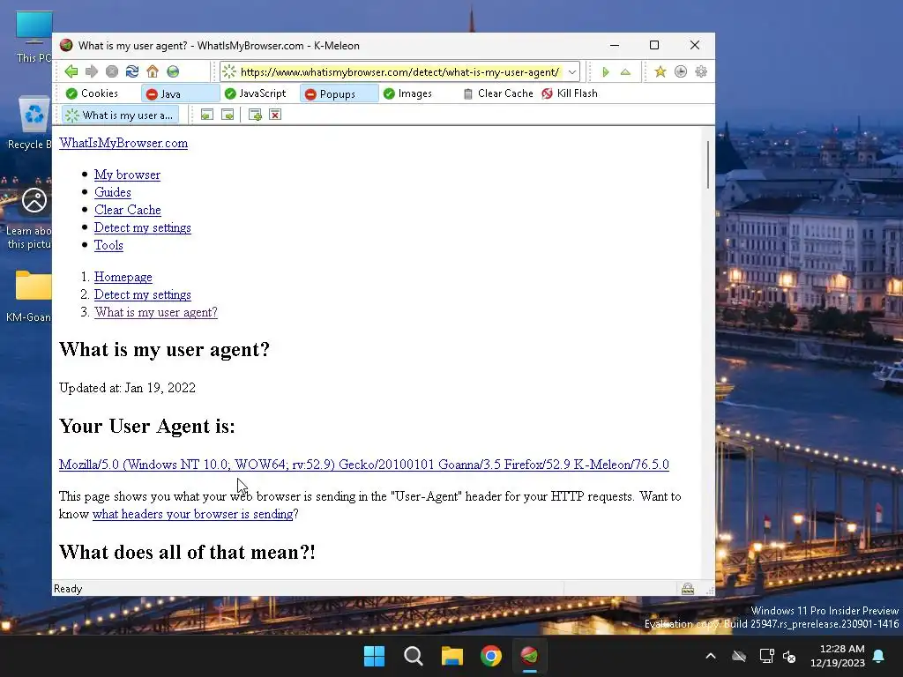
Task: Click the lock security icon in status bar
Action: (x=688, y=588)
